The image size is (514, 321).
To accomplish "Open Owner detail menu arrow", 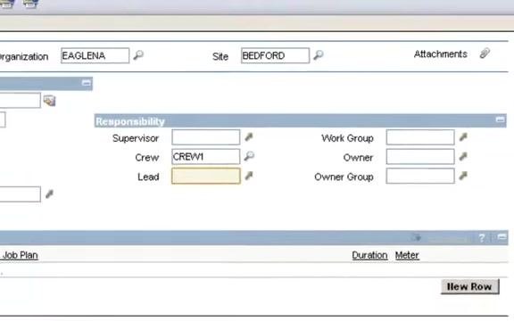I will click(x=463, y=156).
